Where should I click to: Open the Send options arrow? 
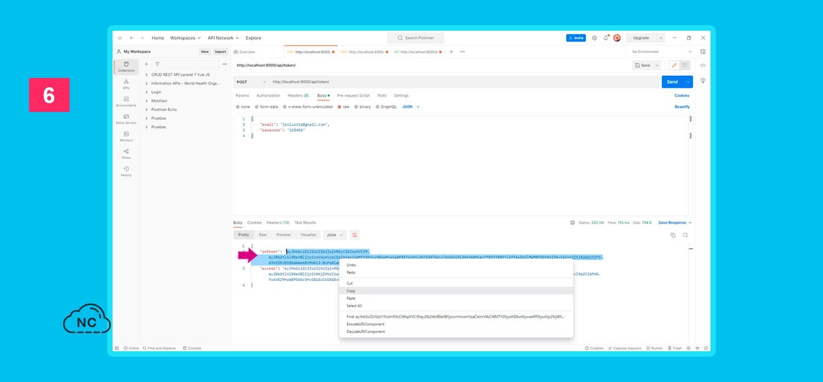tap(688, 82)
